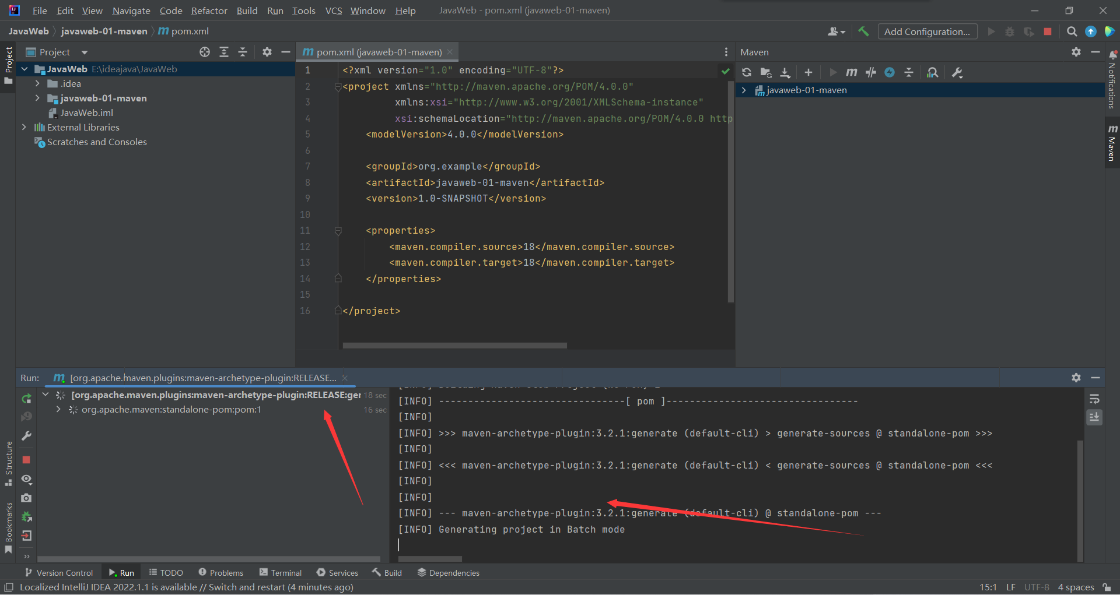This screenshot has width=1120, height=595.
Task: Open the user account dropdown
Action: (836, 31)
